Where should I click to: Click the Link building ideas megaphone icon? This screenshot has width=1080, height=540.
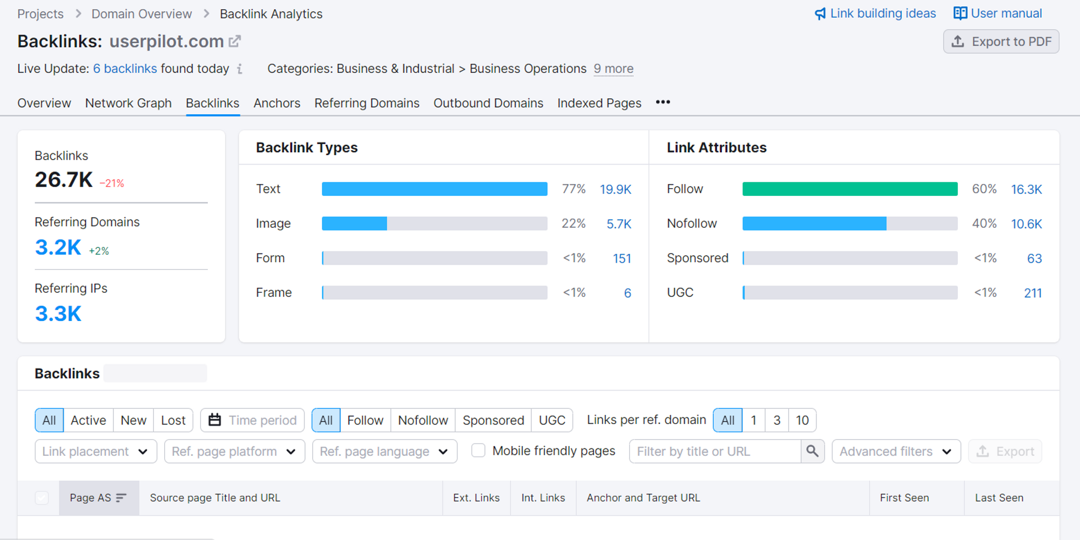tap(820, 13)
